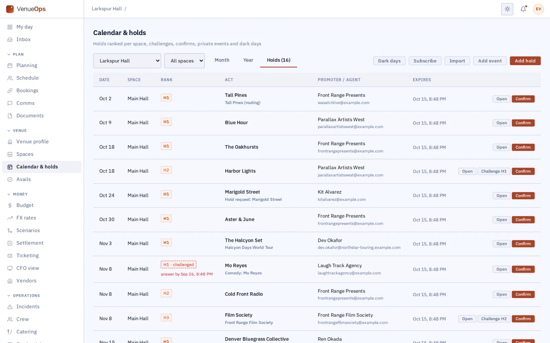This screenshot has width=550, height=343.
Task: Click the Add hold button
Action: point(525,61)
